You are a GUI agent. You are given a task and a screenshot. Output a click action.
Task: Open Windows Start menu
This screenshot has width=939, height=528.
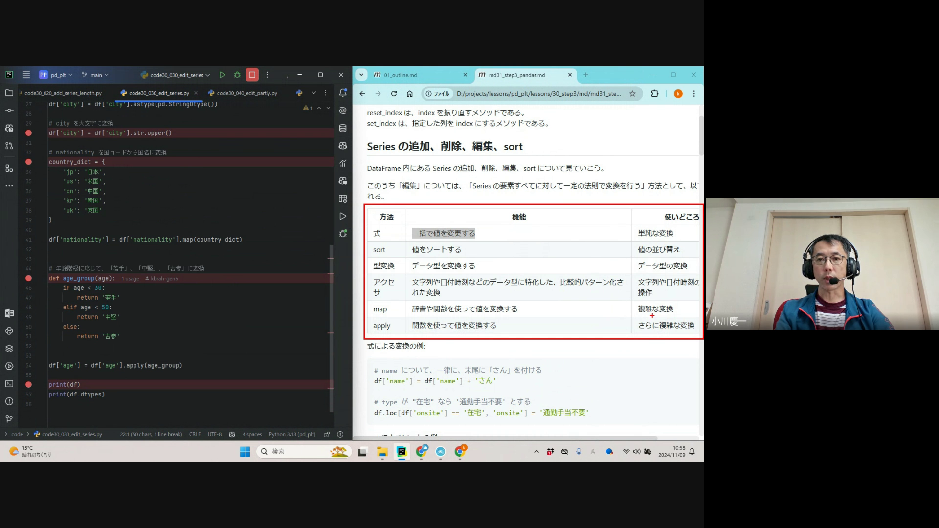(245, 451)
